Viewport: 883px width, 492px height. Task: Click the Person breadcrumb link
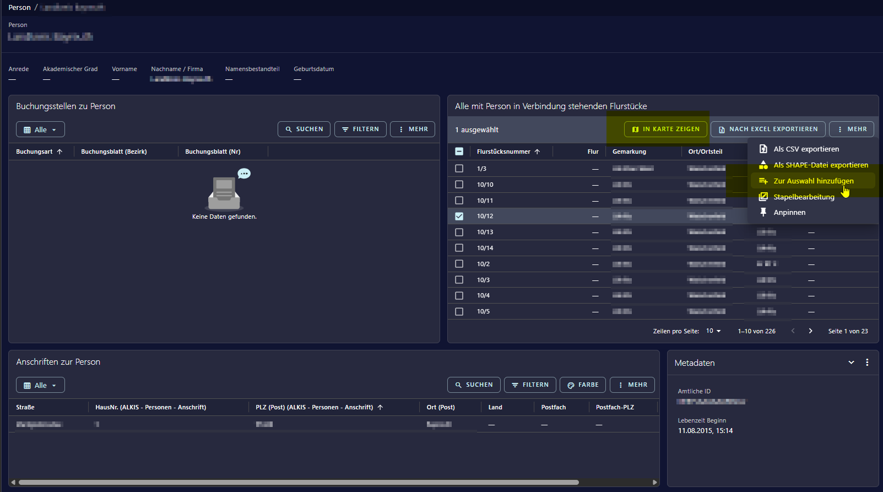pyautogui.click(x=19, y=8)
